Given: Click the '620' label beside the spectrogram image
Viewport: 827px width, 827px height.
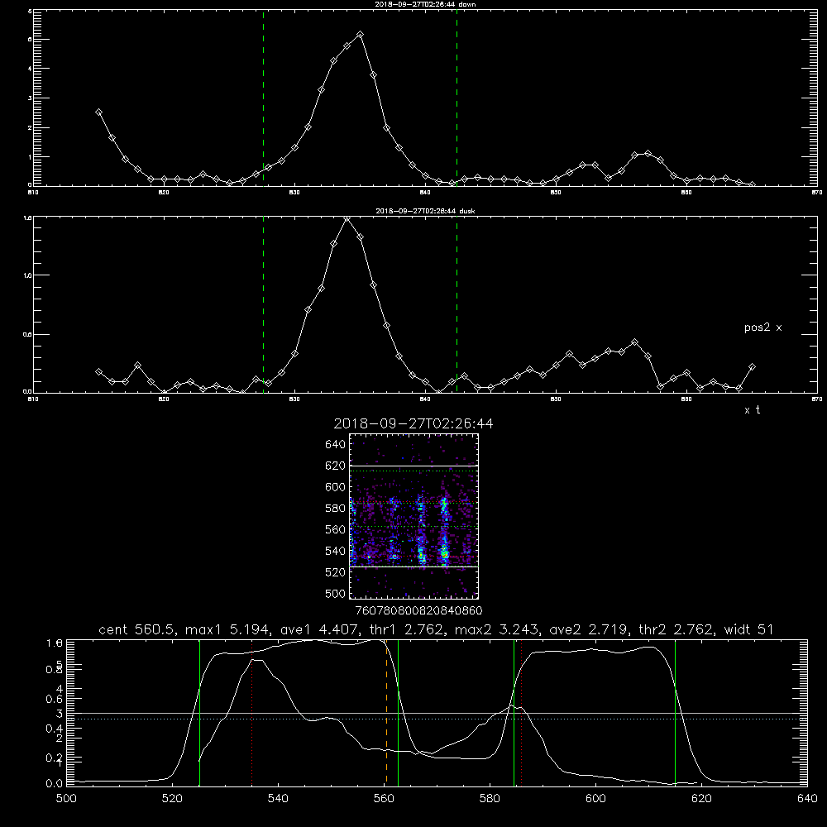Looking at the screenshot, I should pos(336,466).
